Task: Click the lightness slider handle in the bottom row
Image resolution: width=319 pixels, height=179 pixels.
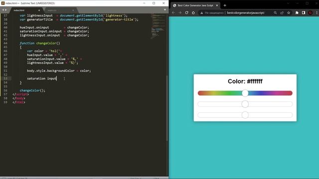Action: tap(245, 115)
